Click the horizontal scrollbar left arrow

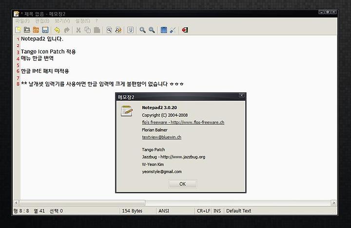point(16,203)
